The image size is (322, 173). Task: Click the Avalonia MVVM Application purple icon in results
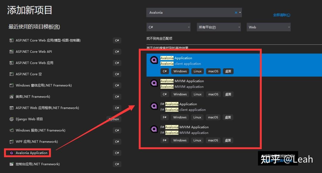154,83
